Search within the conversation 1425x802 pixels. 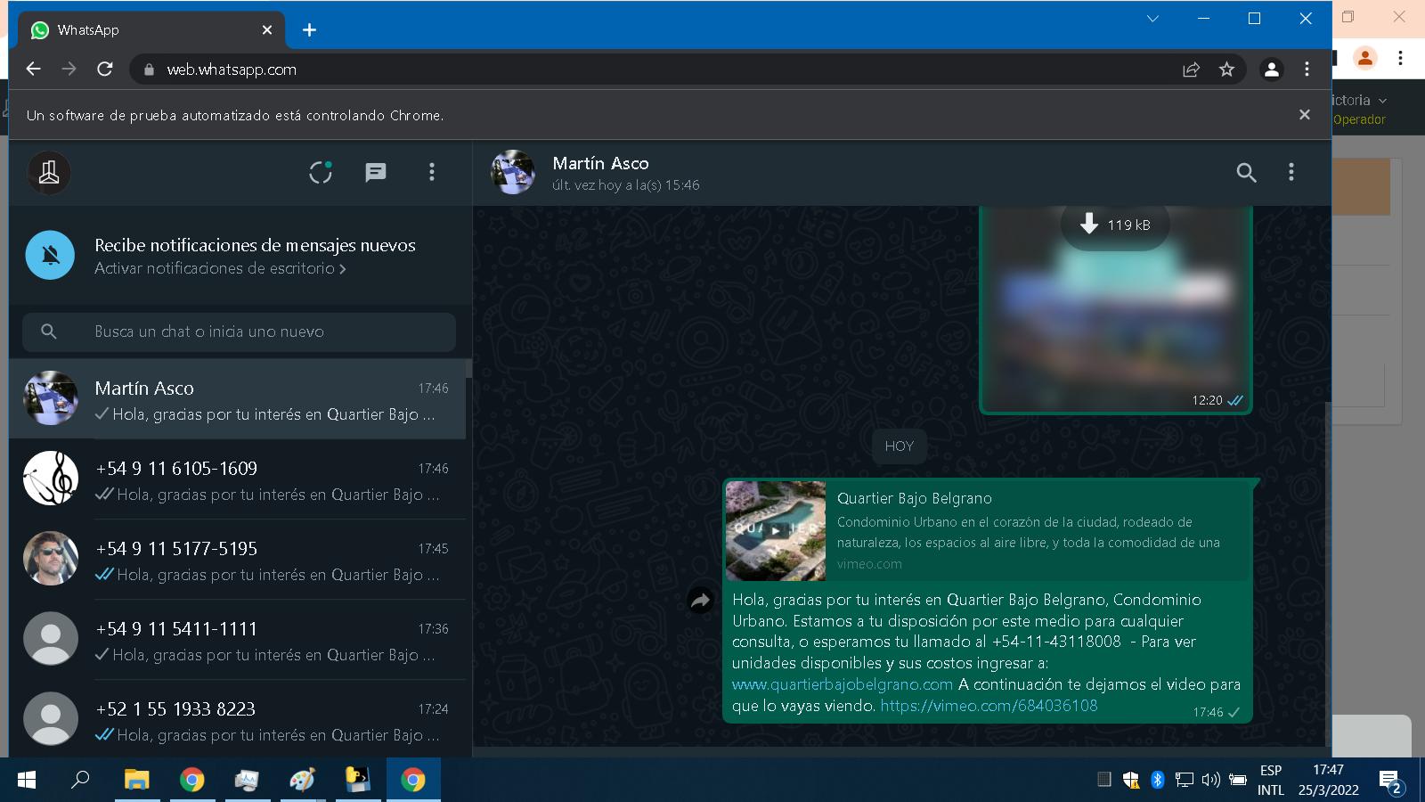(1247, 173)
